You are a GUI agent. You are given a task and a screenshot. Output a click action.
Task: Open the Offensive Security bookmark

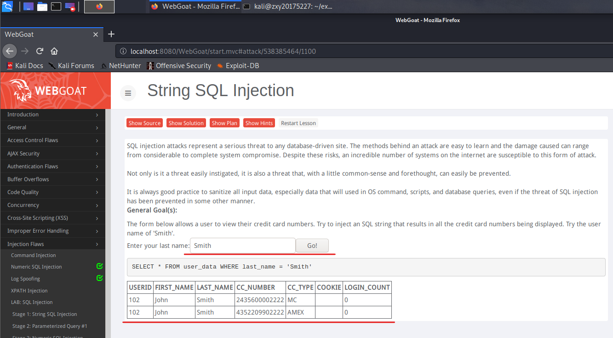tap(179, 66)
